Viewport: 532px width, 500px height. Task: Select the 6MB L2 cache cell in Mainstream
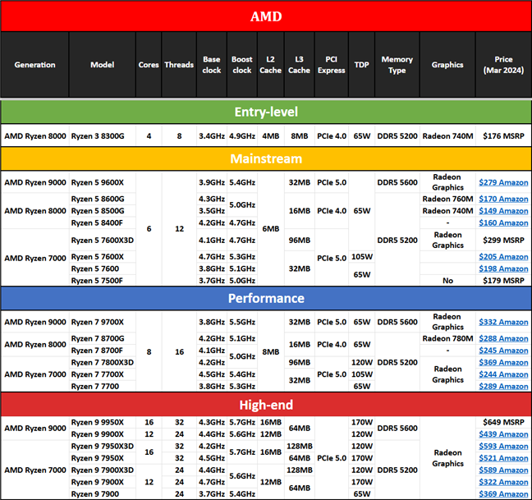click(270, 229)
